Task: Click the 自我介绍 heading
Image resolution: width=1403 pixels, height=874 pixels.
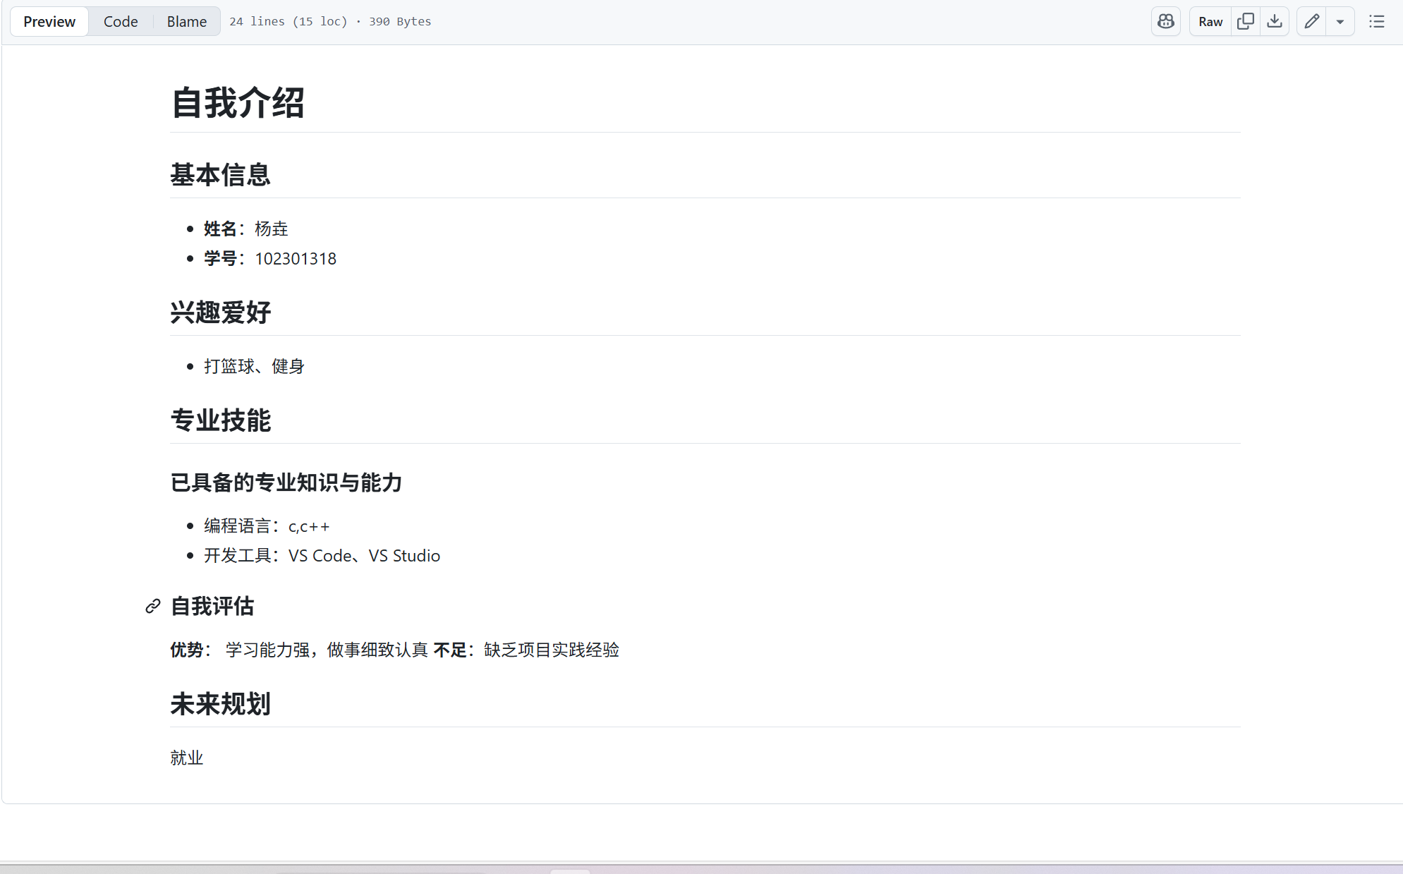Action: click(x=238, y=103)
